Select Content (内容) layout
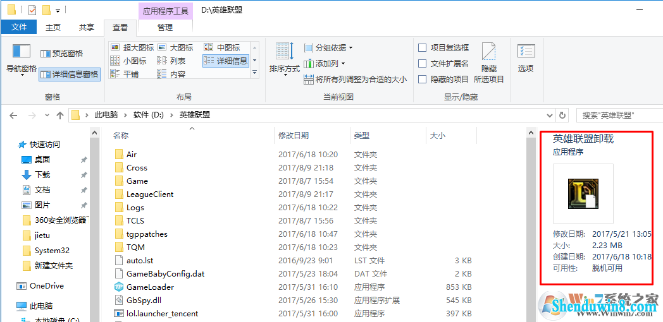The width and height of the screenshot is (663, 322). [x=171, y=74]
